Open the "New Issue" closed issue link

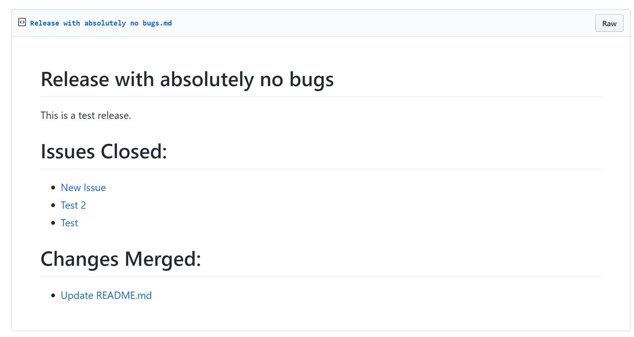click(83, 188)
